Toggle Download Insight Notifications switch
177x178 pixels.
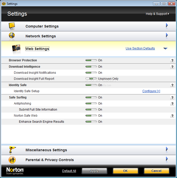pos(91,73)
